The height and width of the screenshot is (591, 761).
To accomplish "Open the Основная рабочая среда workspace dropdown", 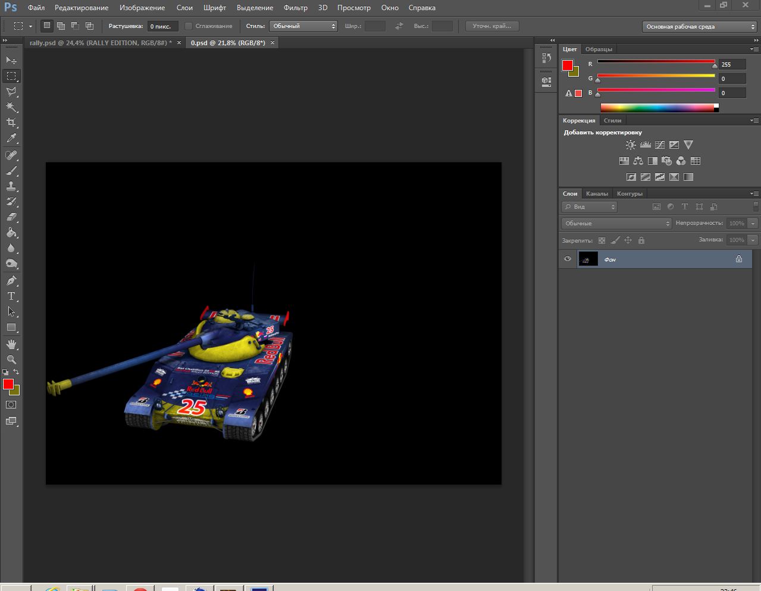I will pyautogui.click(x=699, y=27).
